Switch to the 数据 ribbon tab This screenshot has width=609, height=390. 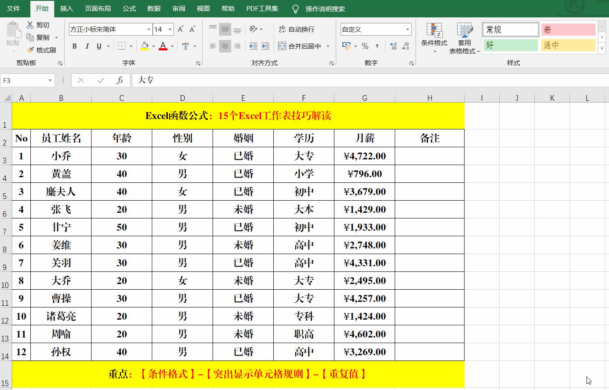[154, 8]
